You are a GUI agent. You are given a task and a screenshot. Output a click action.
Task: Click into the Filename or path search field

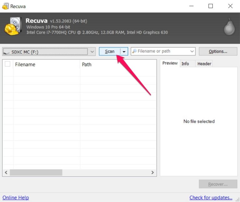(x=163, y=51)
